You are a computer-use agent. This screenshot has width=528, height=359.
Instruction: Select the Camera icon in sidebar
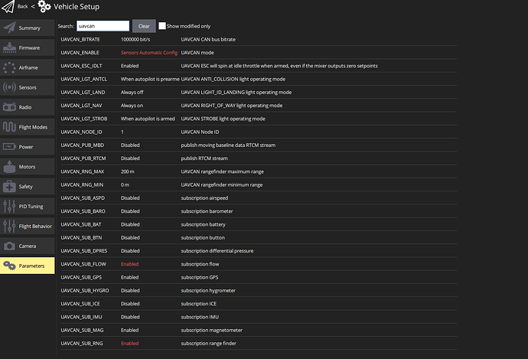[x=9, y=246]
